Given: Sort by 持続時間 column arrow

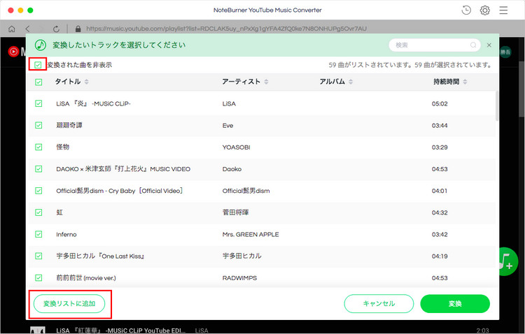Looking at the screenshot, I should [x=465, y=82].
